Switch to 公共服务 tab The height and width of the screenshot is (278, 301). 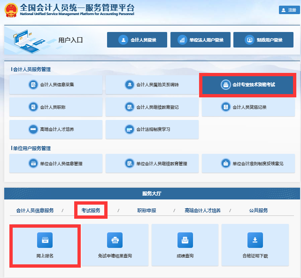click(258, 210)
